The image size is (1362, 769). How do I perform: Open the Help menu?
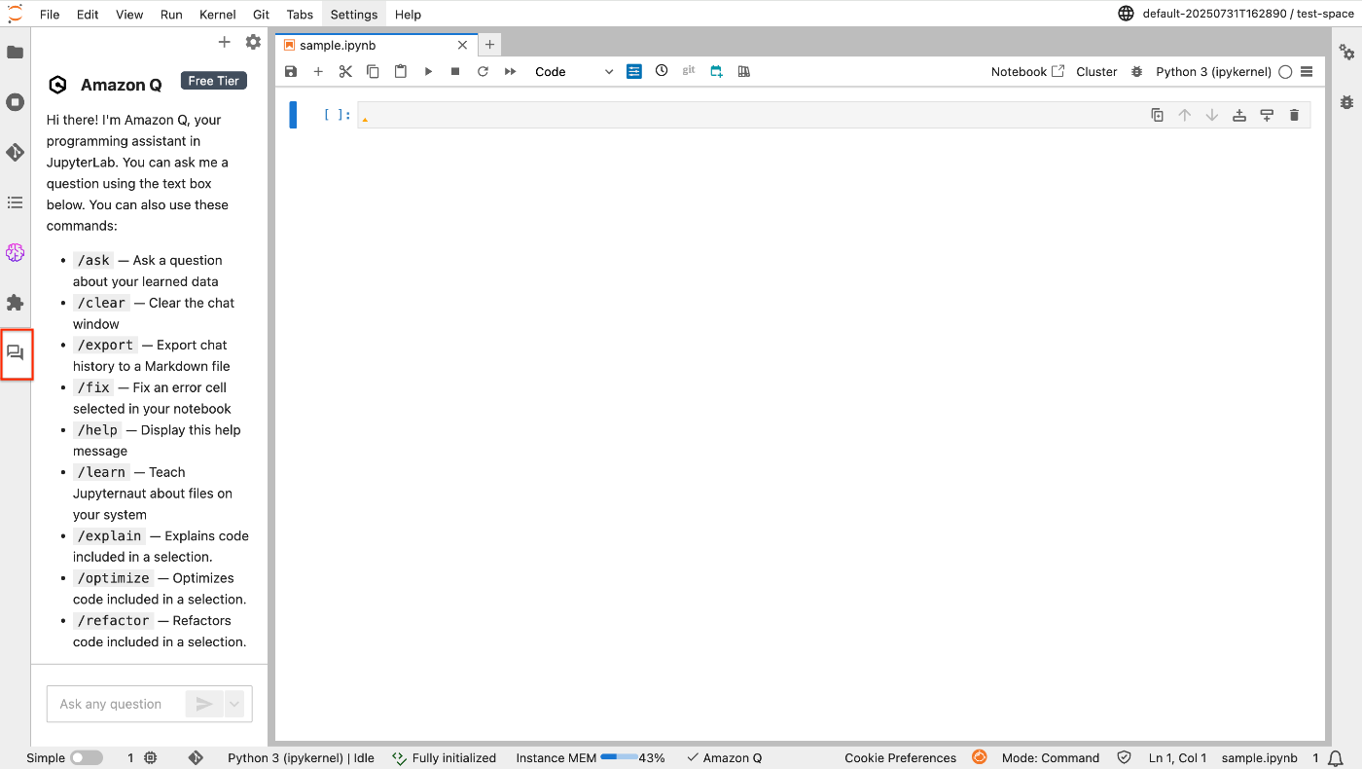click(x=409, y=15)
